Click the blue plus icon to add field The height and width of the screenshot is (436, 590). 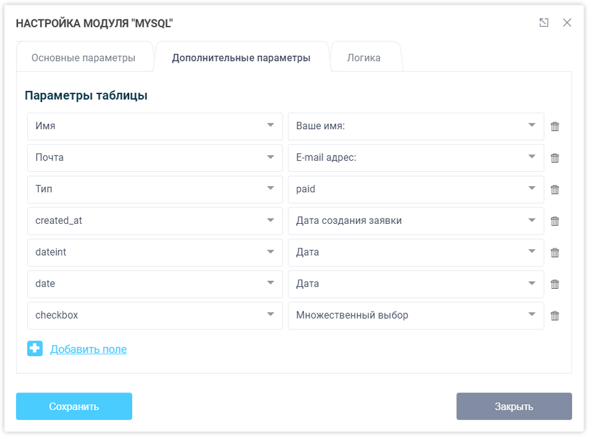click(34, 348)
